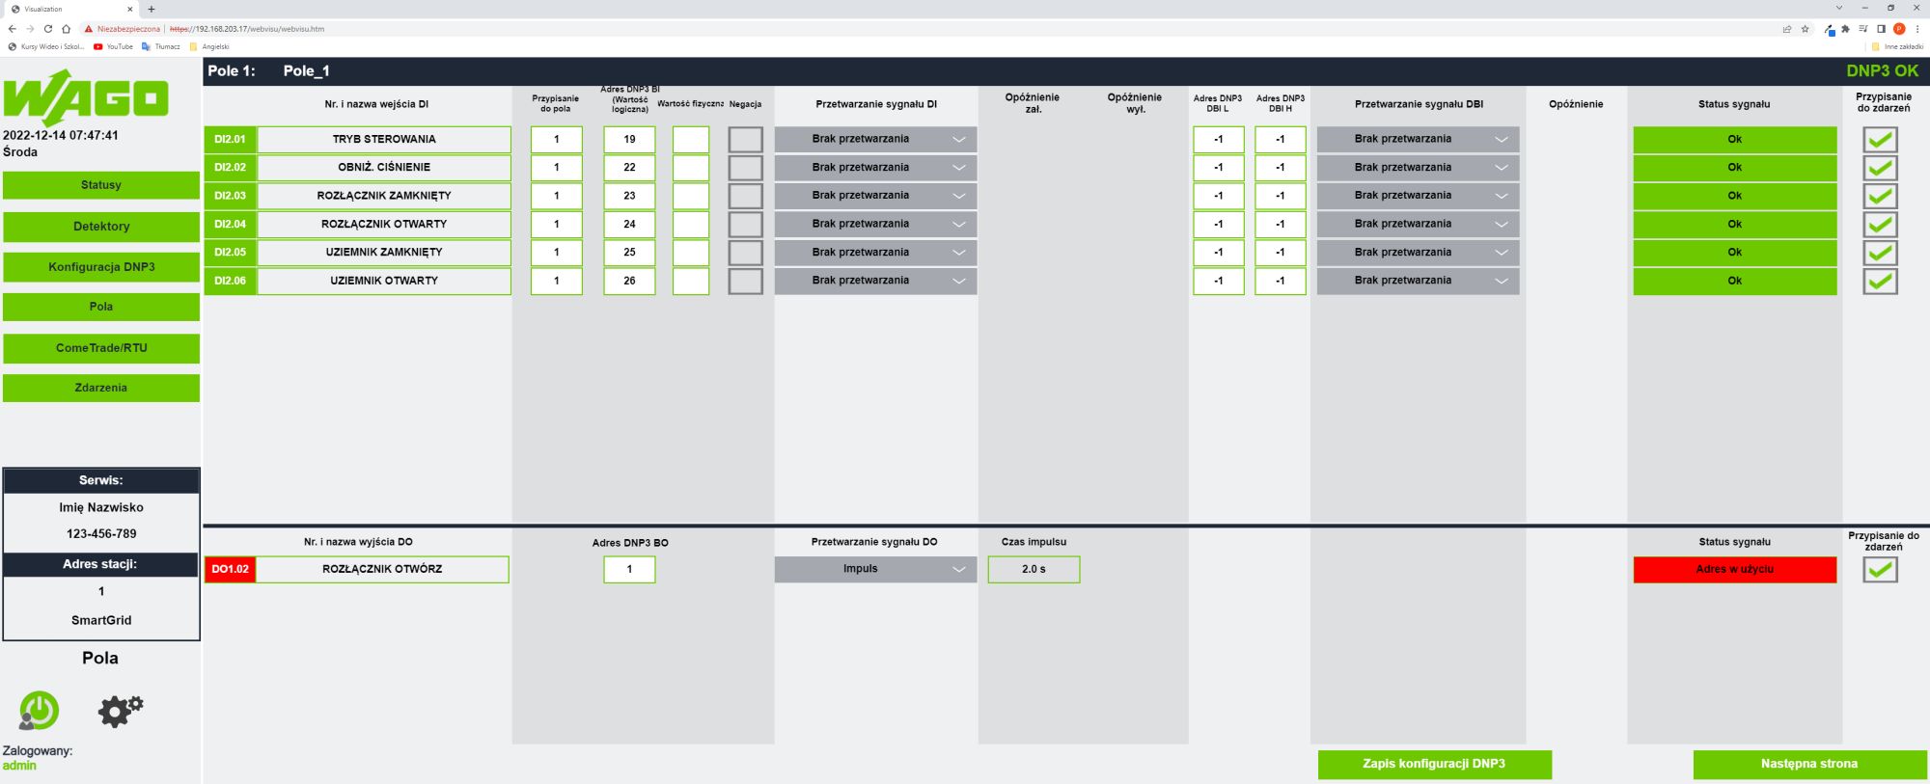
Task: Edit DBI L address for DI2.03
Action: coord(1218,196)
